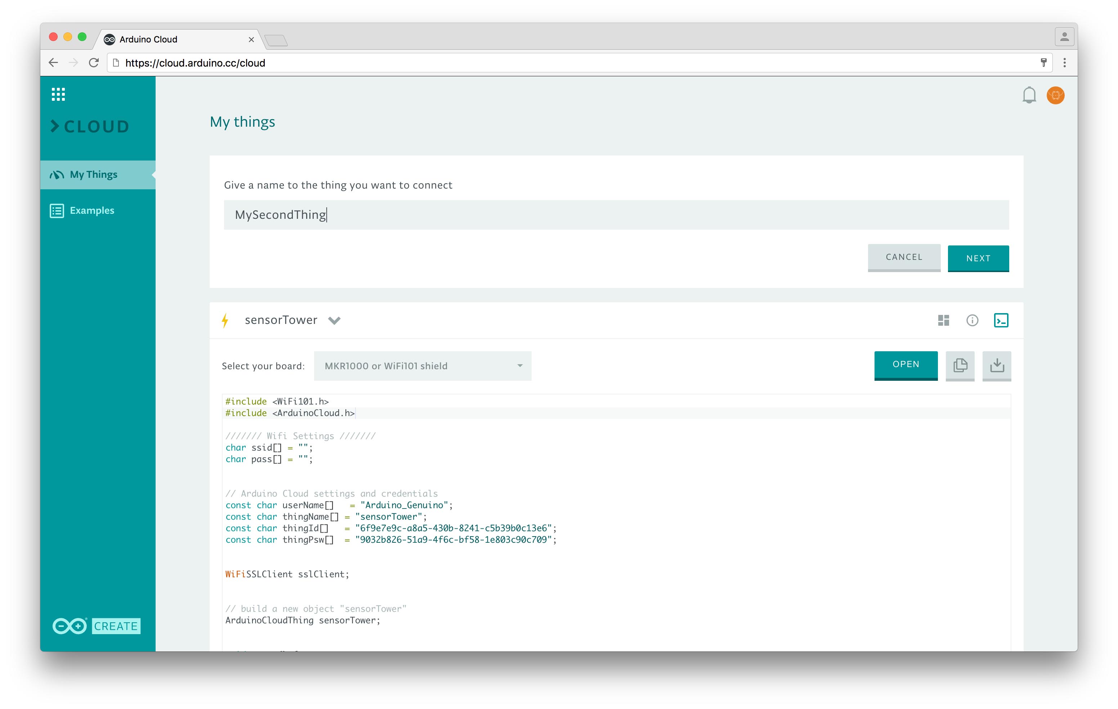Click the saved password key icon
Viewport: 1118px width, 709px height.
(x=1044, y=63)
